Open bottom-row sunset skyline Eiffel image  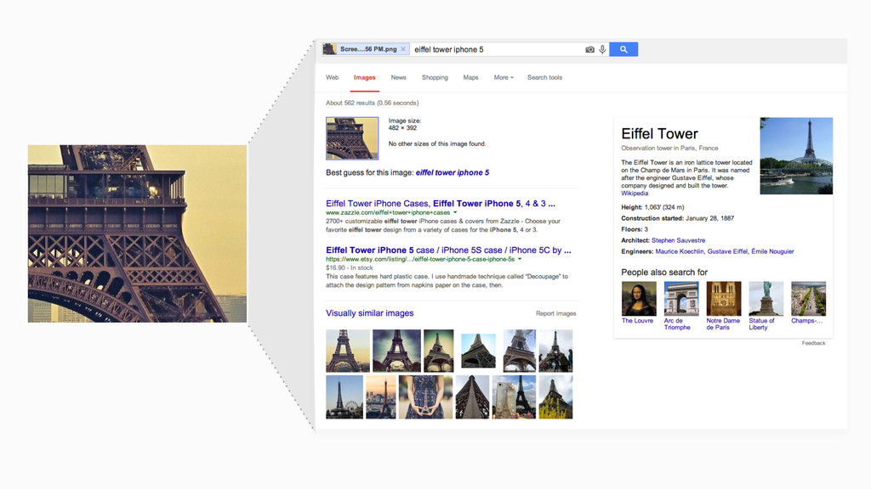(380, 397)
